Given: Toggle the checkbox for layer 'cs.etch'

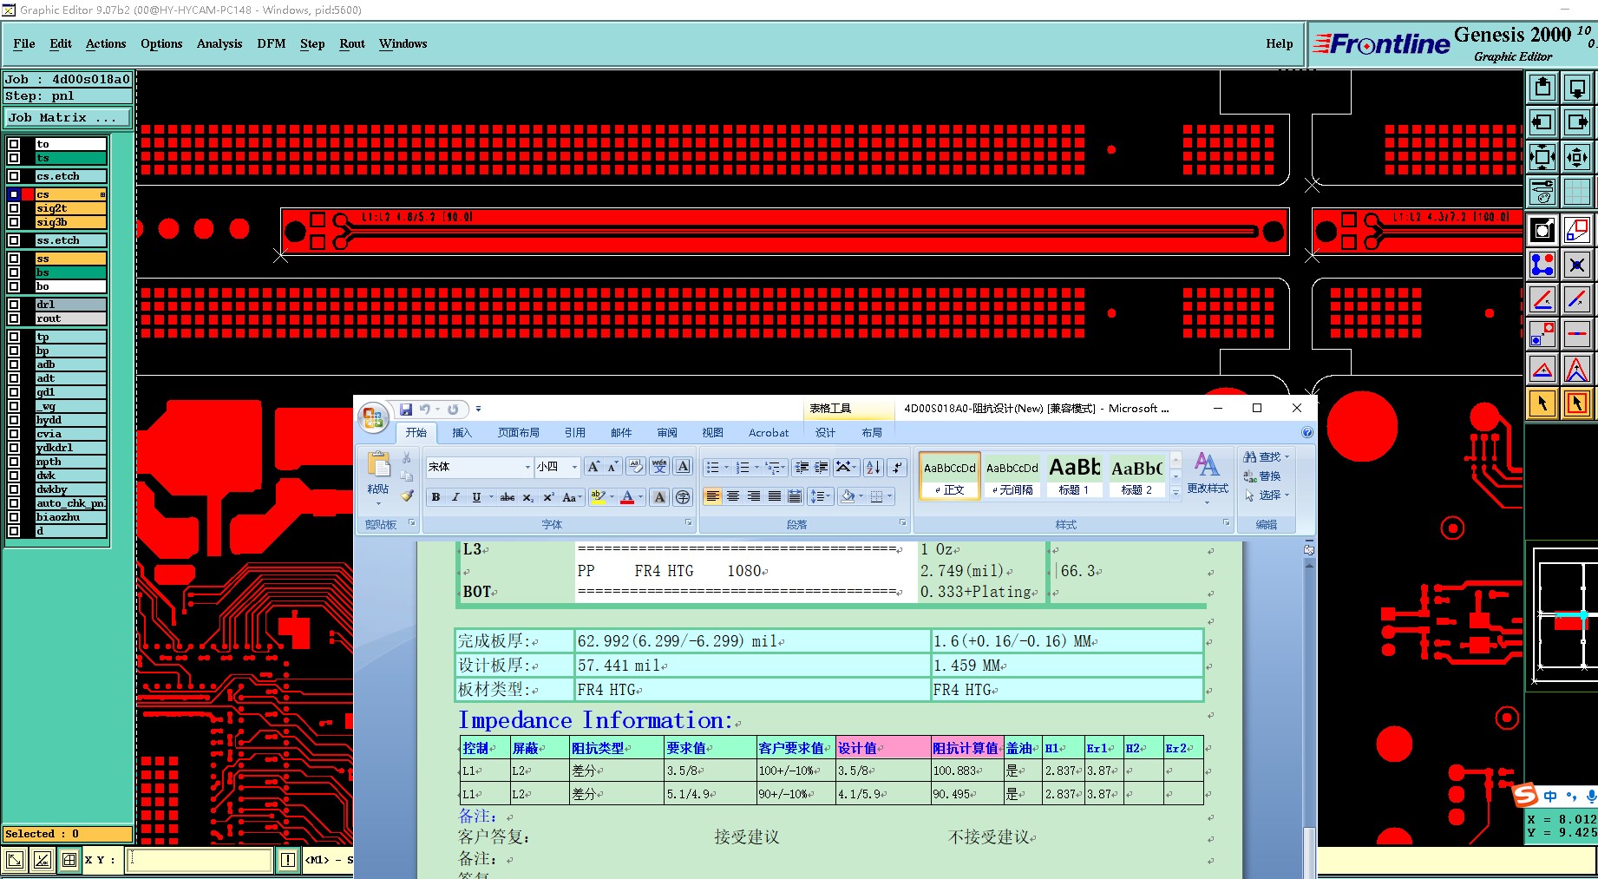Looking at the screenshot, I should pyautogui.click(x=14, y=176).
